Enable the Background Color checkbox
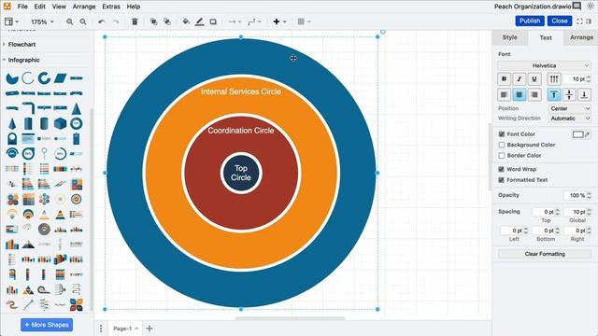 [x=502, y=145]
